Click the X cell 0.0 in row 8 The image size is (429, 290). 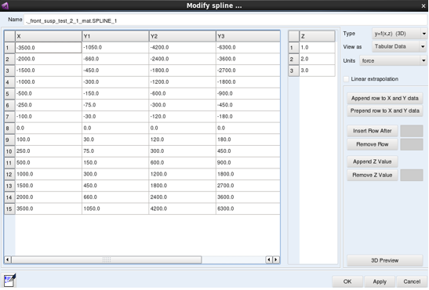point(49,128)
